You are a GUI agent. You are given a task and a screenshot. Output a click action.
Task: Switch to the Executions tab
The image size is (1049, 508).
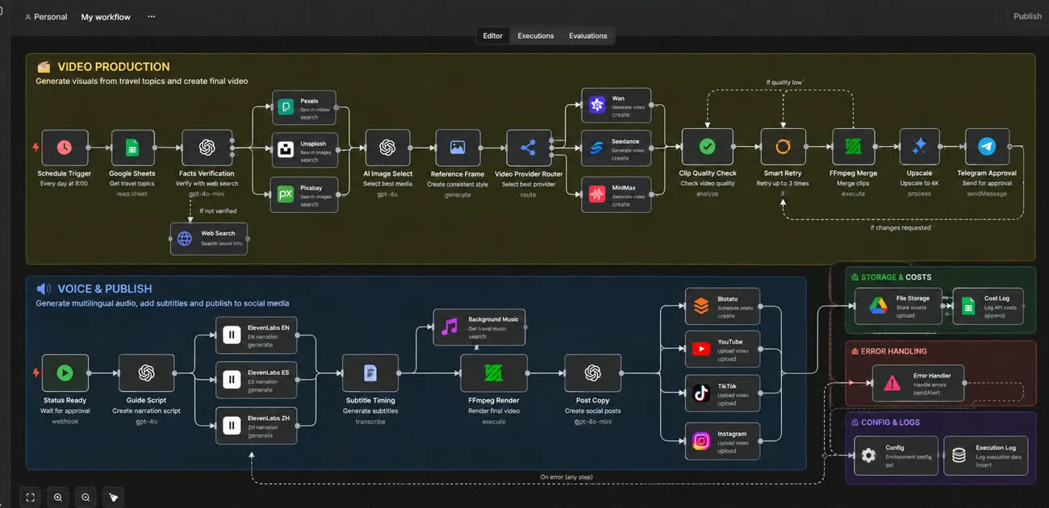tap(536, 35)
